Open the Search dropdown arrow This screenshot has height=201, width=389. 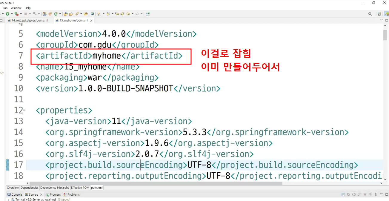tap(81, 14)
